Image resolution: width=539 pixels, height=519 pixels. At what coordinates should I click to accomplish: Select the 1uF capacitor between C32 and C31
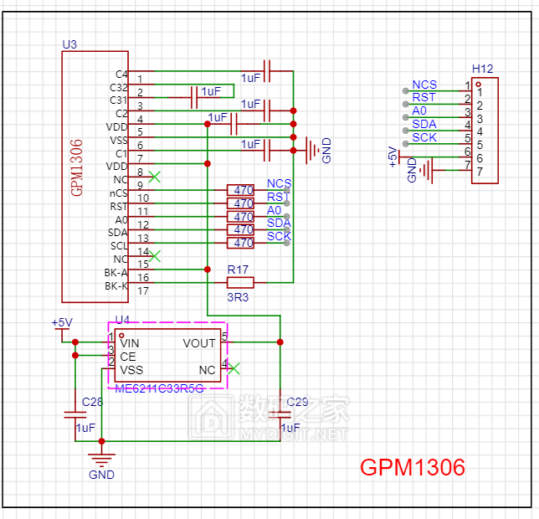194,98
